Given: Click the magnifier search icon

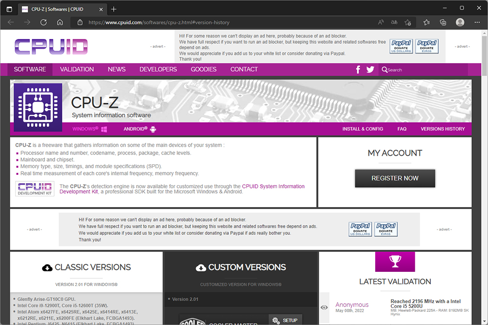Looking at the screenshot, I should click(x=385, y=70).
